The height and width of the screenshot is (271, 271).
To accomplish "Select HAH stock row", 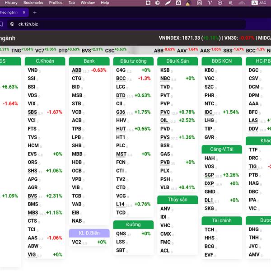I will pyautogui.click(x=222, y=158).
